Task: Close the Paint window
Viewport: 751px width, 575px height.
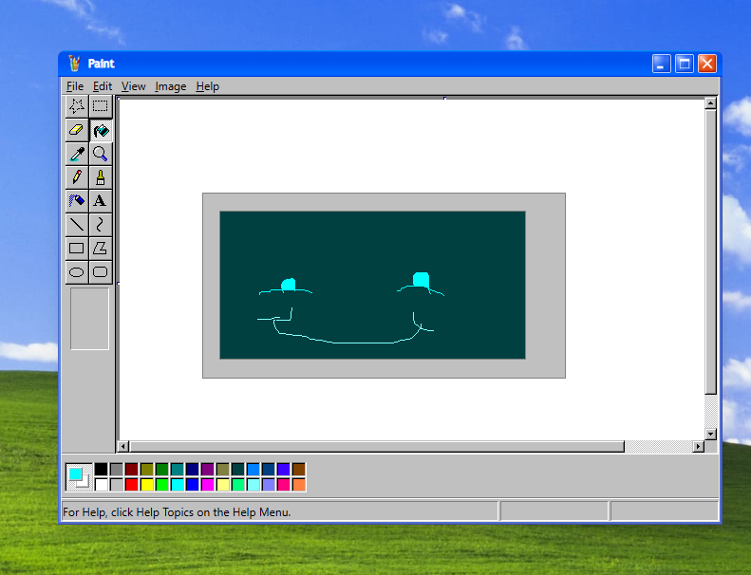Action: pyautogui.click(x=707, y=64)
